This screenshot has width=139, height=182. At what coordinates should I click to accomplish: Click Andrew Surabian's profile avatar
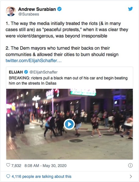(11, 11)
